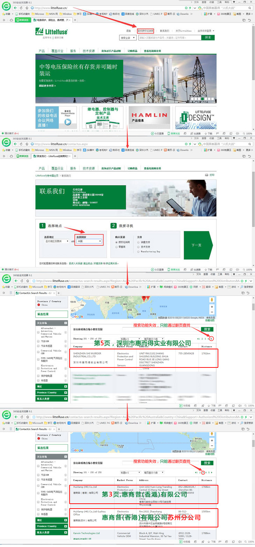
Task: Select the 销售支持 radio button
Action: click(138, 241)
